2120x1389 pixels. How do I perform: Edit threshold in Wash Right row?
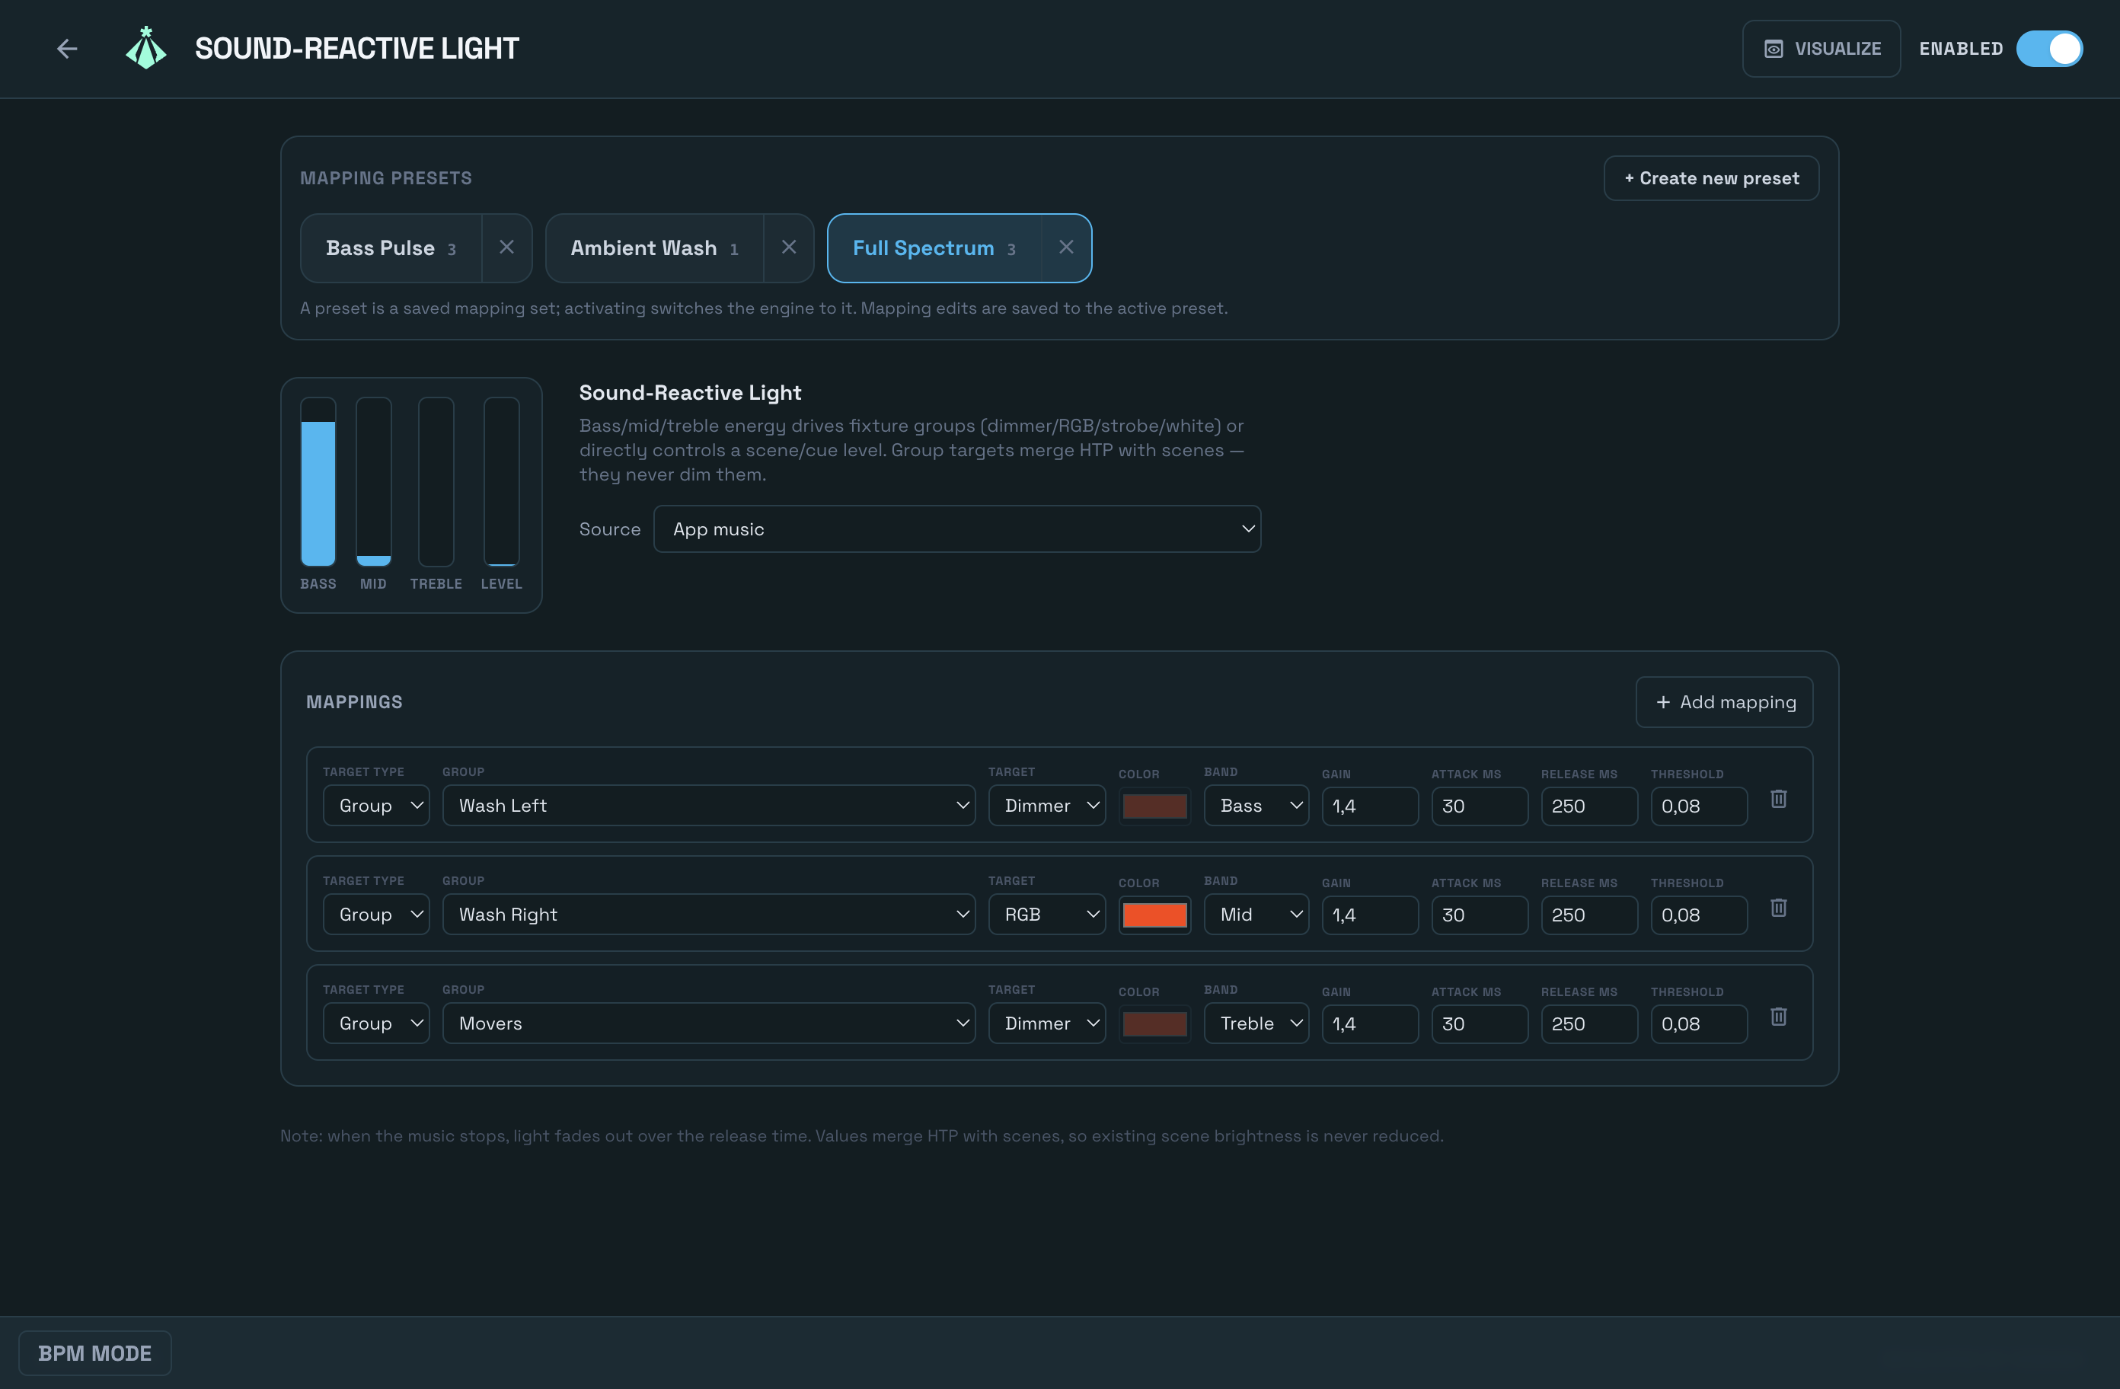(1698, 915)
